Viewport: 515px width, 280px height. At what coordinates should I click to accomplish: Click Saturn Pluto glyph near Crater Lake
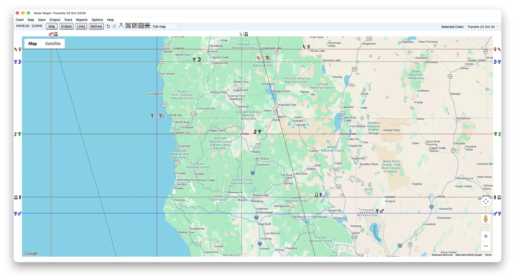click(263, 58)
